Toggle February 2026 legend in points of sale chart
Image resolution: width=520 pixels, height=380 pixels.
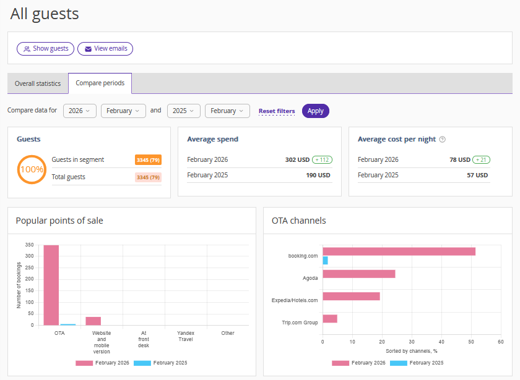(x=103, y=363)
